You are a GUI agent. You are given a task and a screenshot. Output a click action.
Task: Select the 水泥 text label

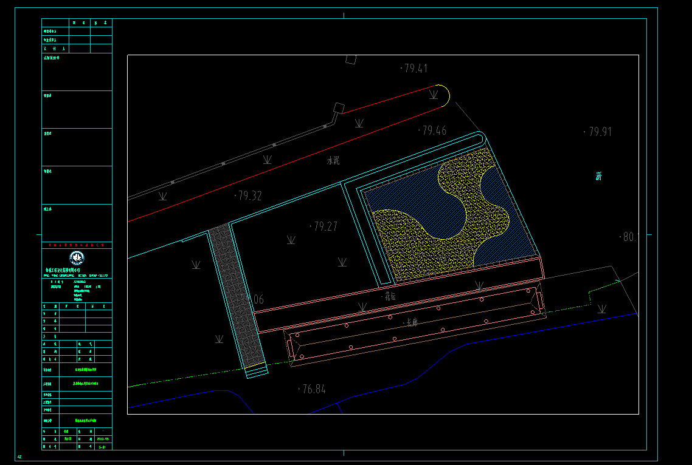[333, 161]
